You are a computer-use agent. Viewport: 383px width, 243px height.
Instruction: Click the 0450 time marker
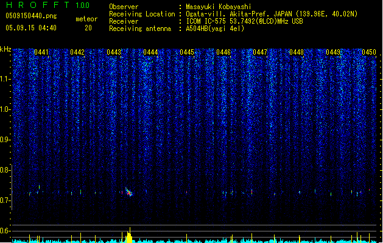(369, 52)
